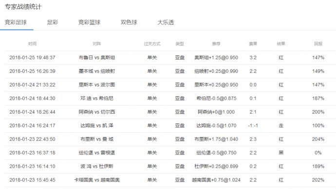336x189 pixels.
Task: Click timestamp 2018-01-23 22:43:50
Action: click(x=32, y=139)
